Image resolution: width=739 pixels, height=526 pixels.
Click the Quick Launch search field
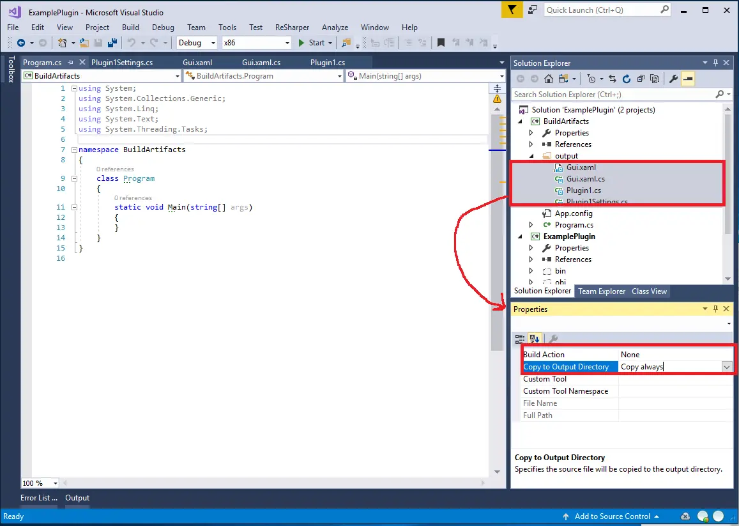(x=607, y=10)
